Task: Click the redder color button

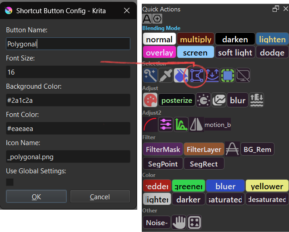Action: 157,186
